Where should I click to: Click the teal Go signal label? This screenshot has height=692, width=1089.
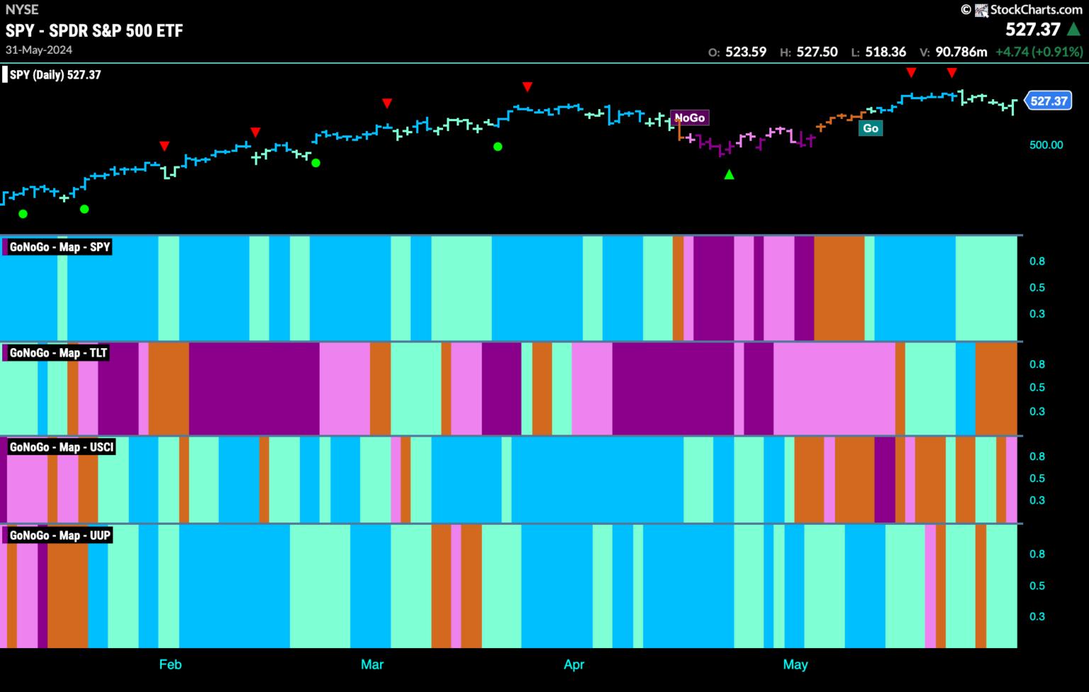(x=870, y=128)
